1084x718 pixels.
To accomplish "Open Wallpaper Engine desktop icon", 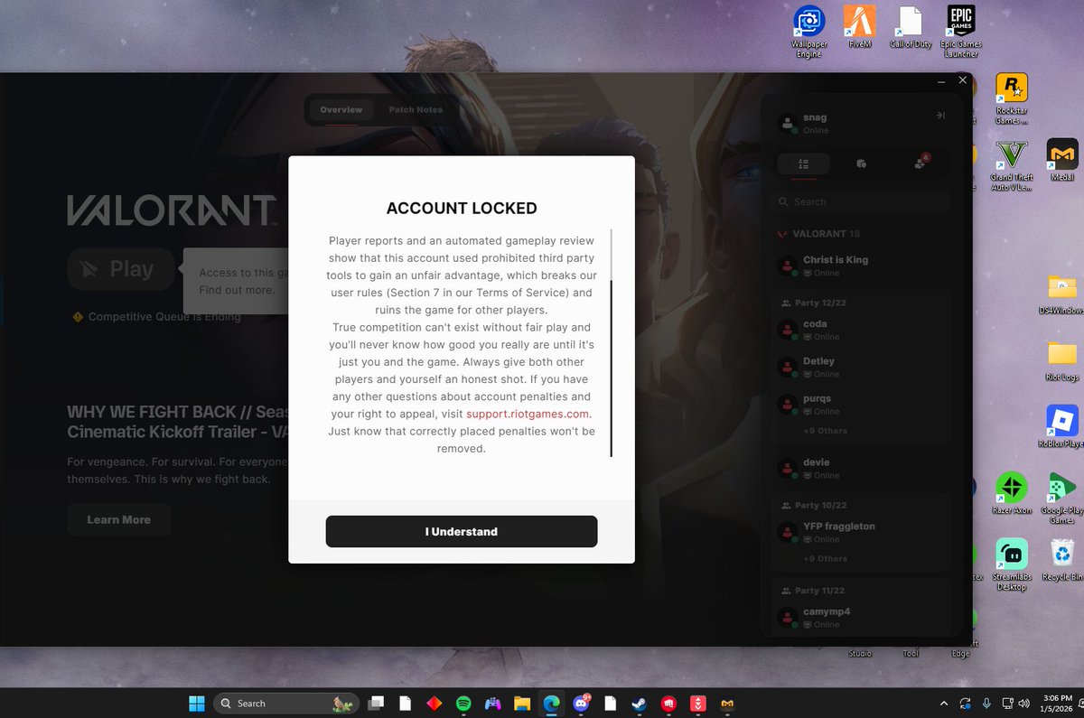I will [808, 31].
